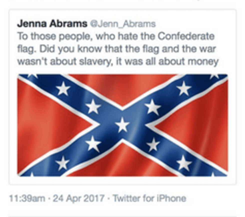Click the red triangle on the flag's left side
This screenshot has height=217, width=245.
(51, 125)
